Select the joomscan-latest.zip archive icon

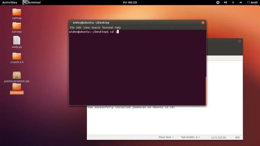pyautogui.click(x=17, y=75)
